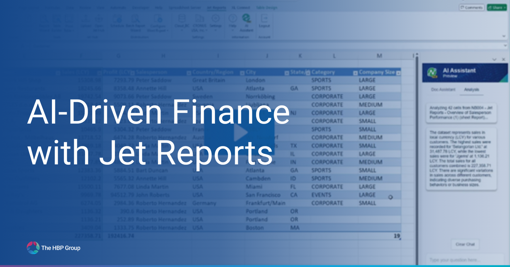Viewport: 510px width, 267px height.
Task: Select column L header
Action: pyautogui.click(x=334, y=56)
